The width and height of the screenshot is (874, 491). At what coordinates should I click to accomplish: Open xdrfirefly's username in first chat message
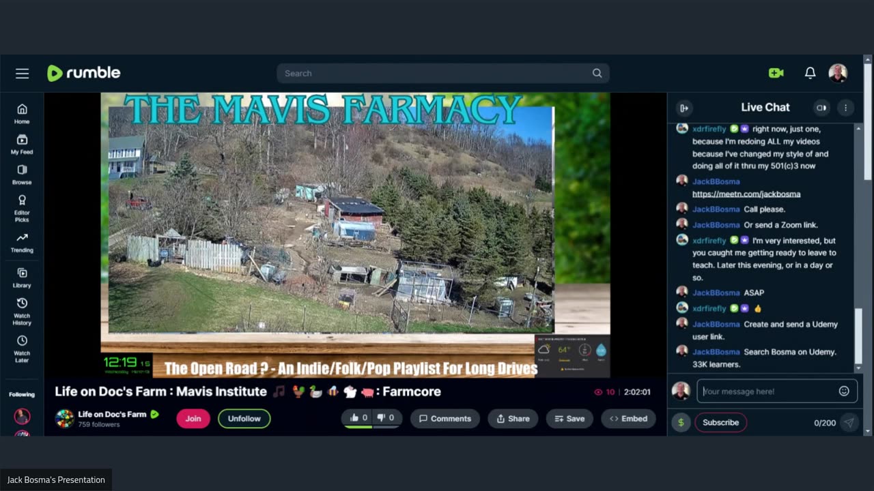[709, 129]
